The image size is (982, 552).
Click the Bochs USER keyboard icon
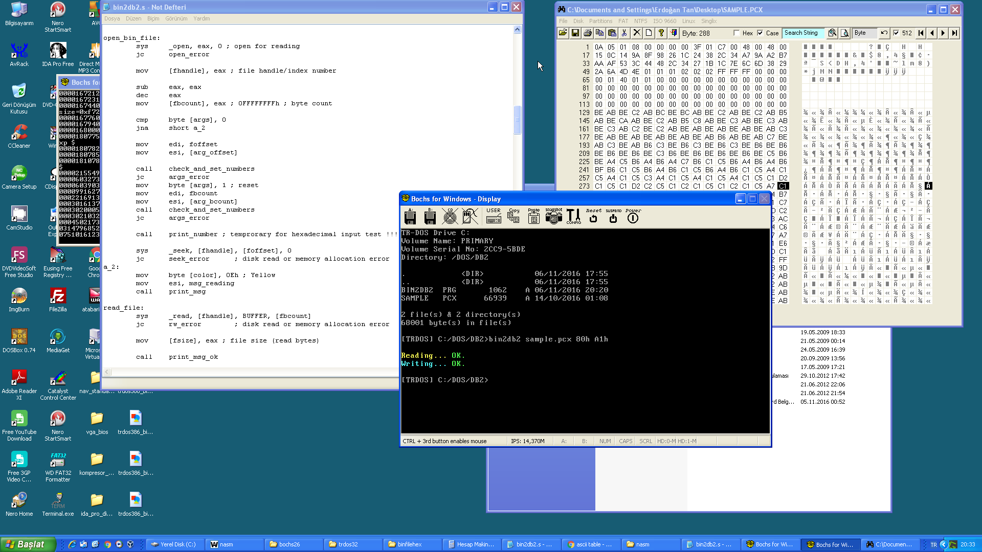pos(494,216)
